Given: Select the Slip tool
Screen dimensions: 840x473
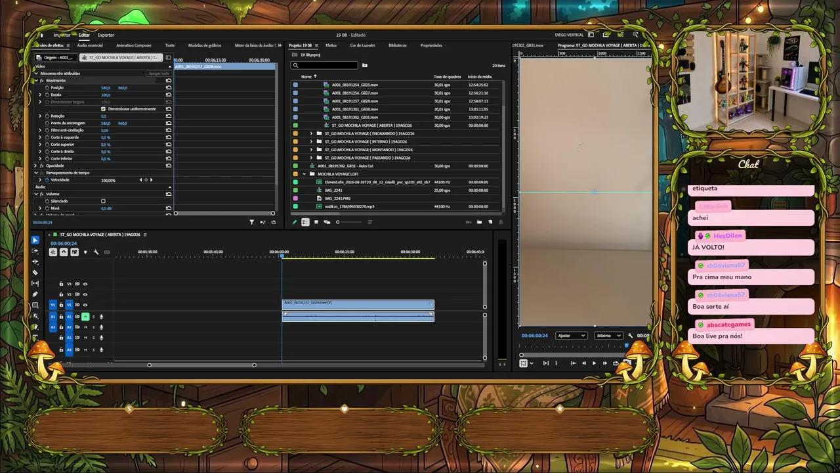Looking at the screenshot, I should [x=35, y=283].
